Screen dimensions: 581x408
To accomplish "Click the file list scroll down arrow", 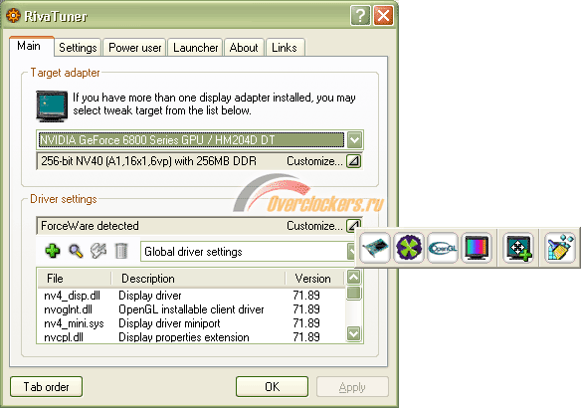I will coord(353,333).
